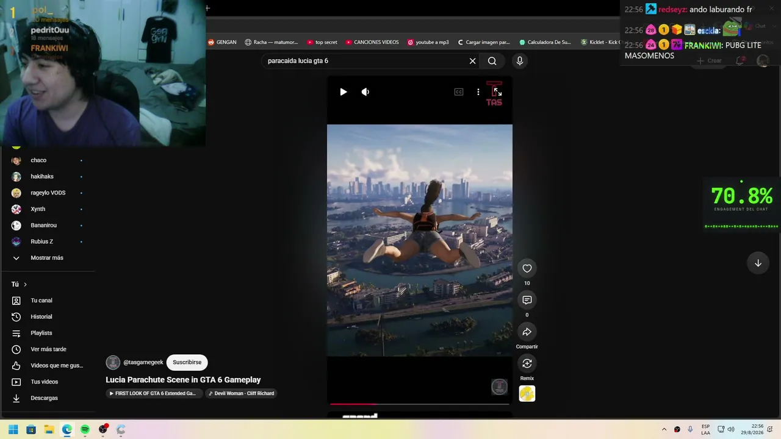
Task: Open Microsoft Store from the taskbar
Action: coord(31,429)
